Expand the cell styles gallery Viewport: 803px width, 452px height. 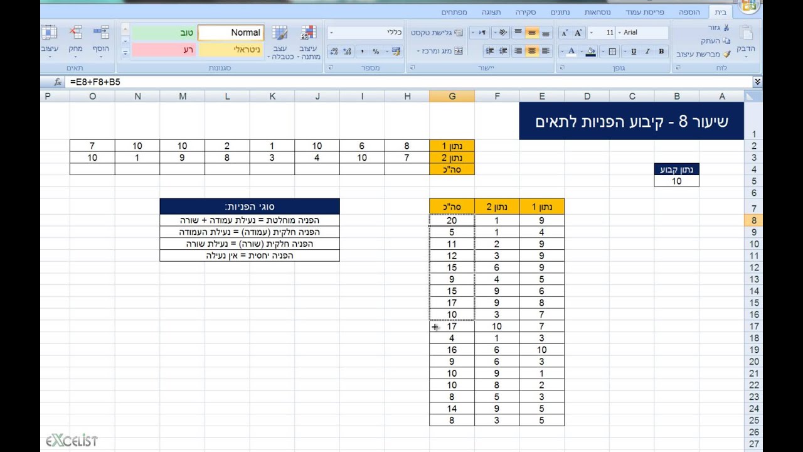point(125,53)
